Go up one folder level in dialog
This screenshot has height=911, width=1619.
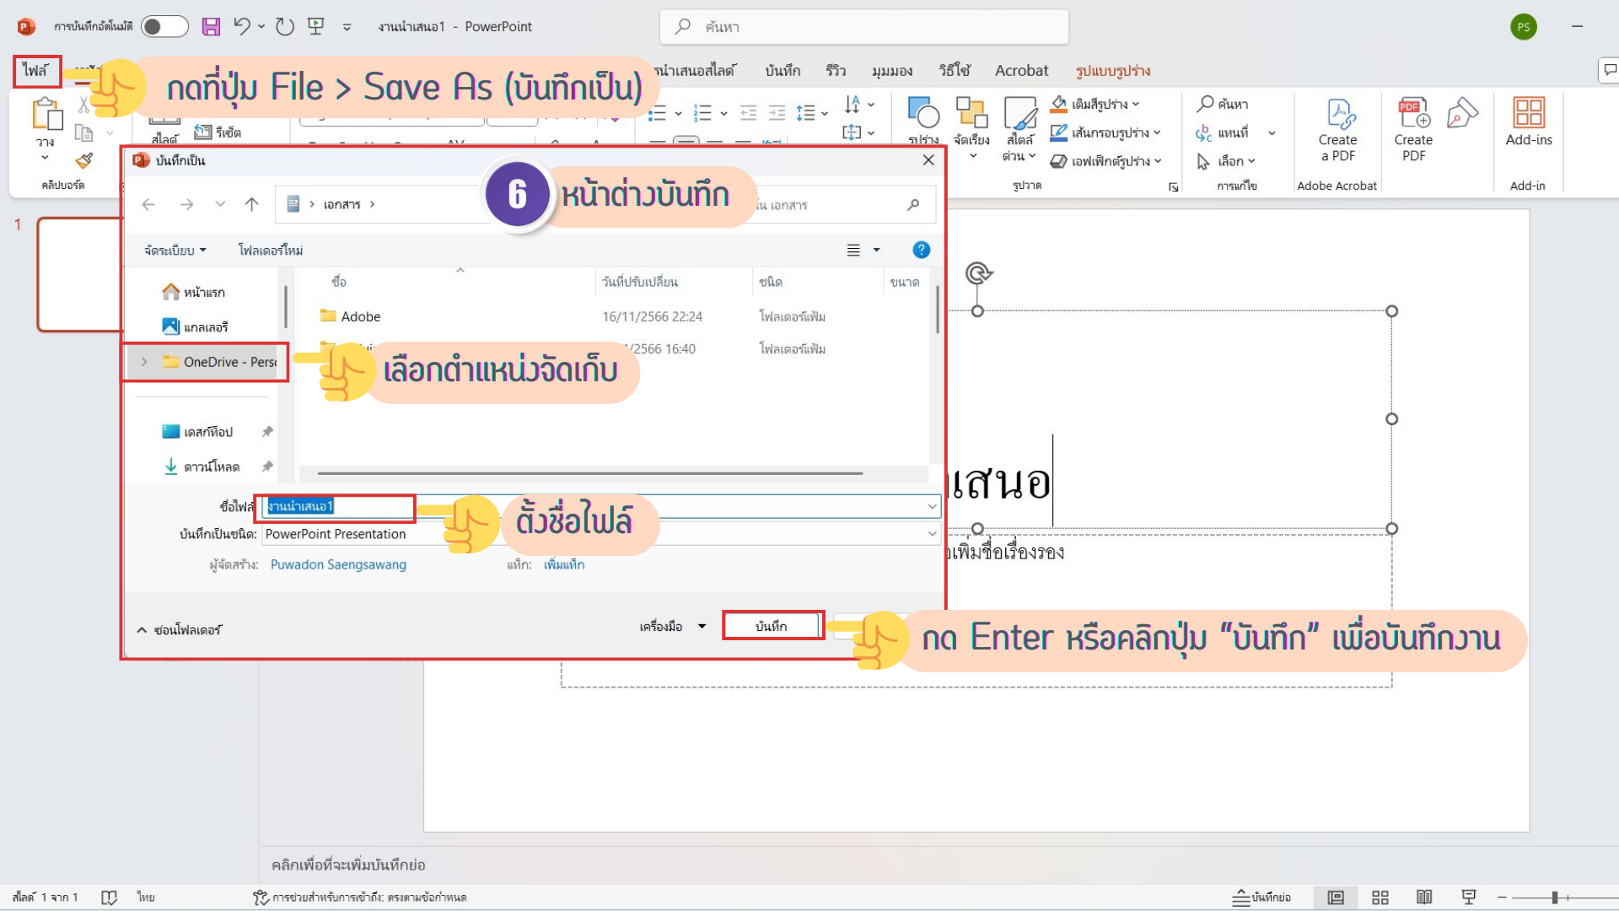251,204
